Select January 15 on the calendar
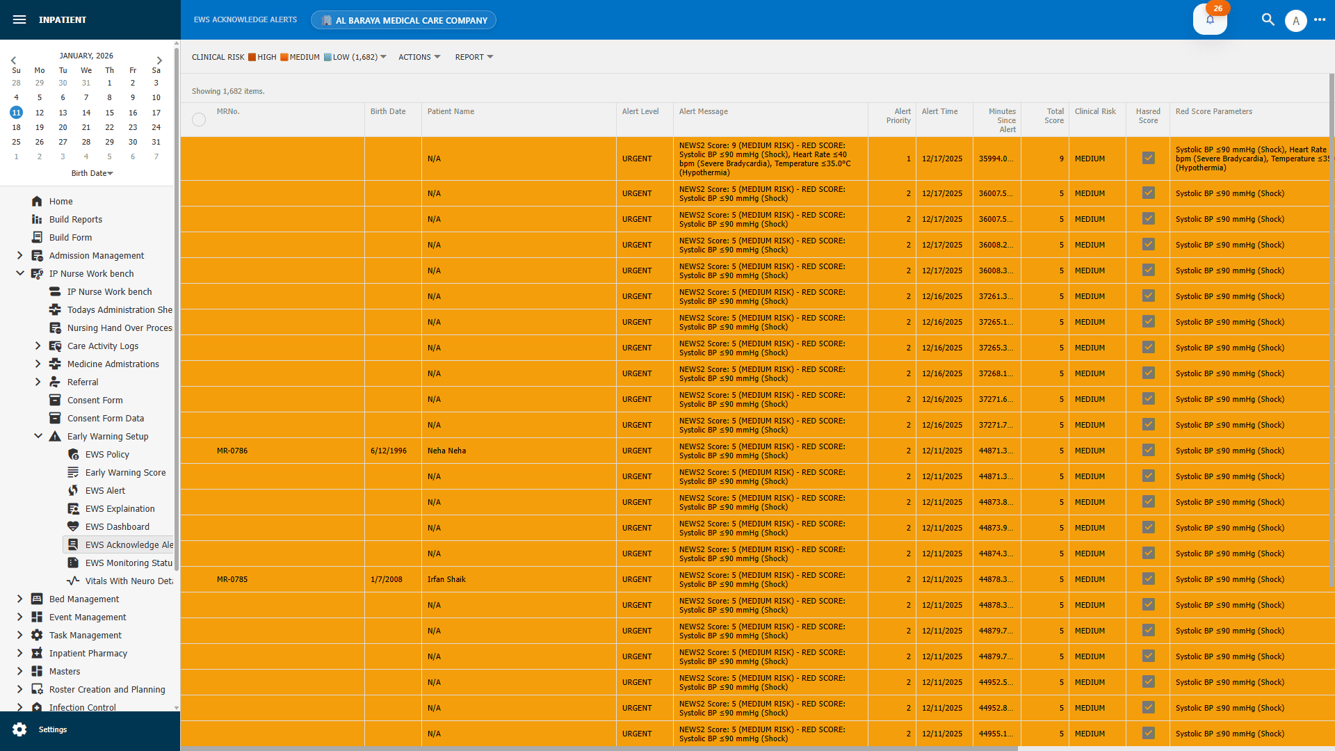The image size is (1335, 751). point(109,112)
